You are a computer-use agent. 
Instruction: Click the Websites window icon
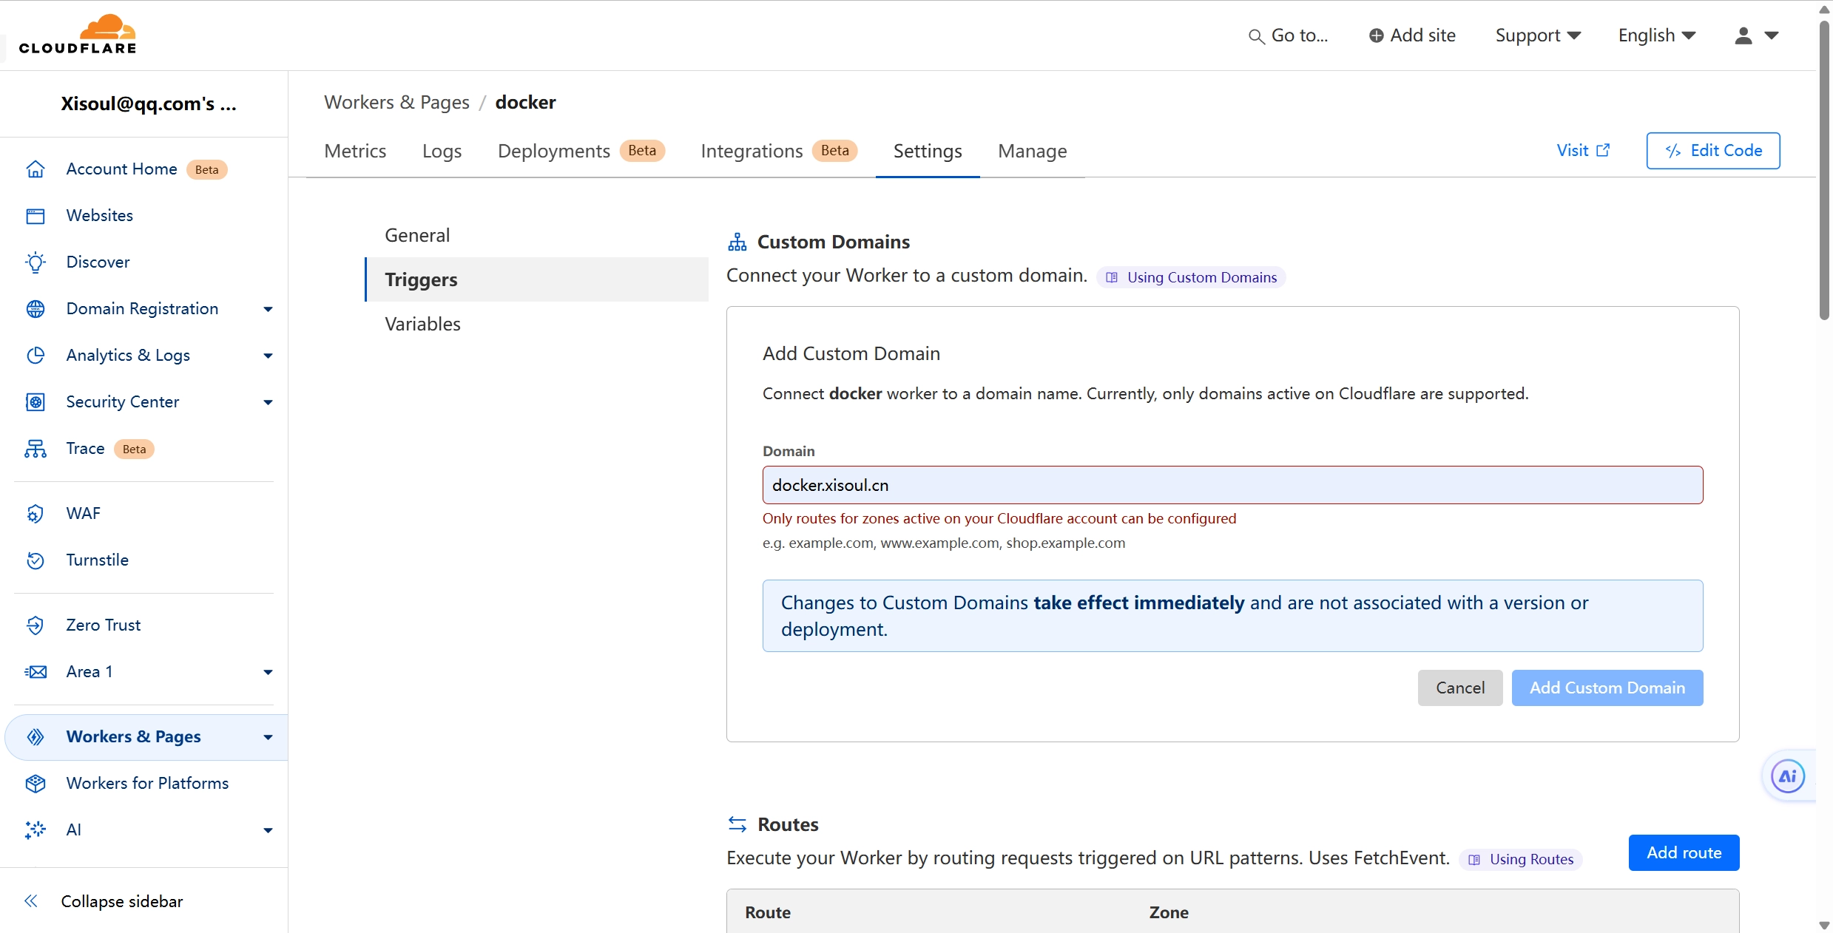[x=36, y=216]
